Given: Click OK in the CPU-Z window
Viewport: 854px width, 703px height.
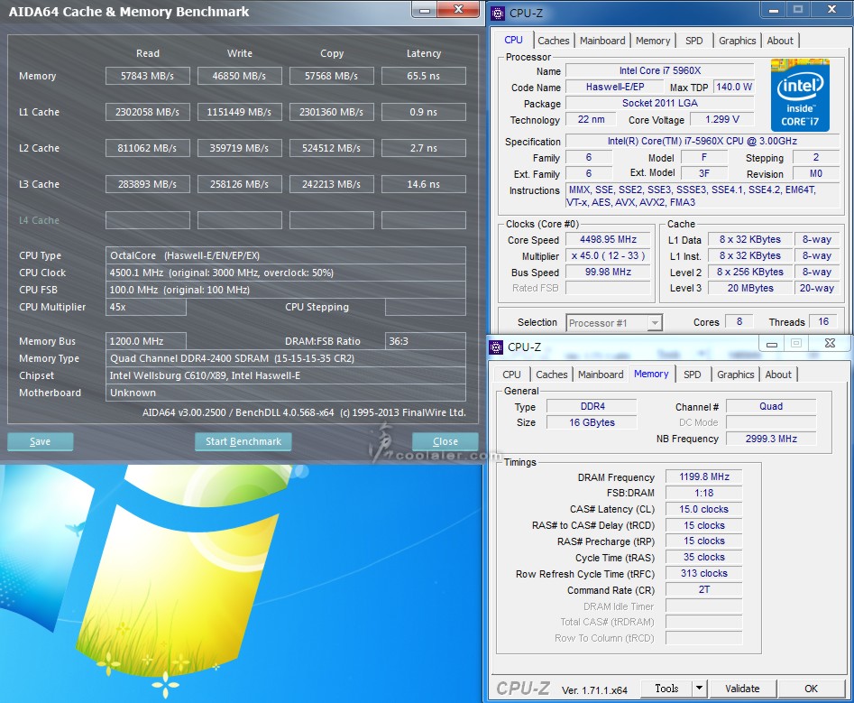Looking at the screenshot, I should 811,689.
